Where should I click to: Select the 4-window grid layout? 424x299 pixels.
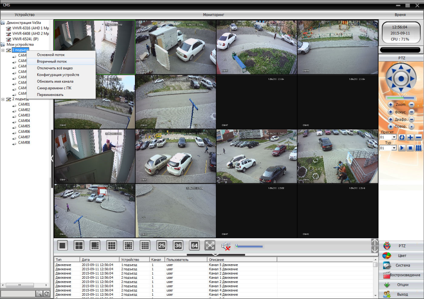tap(79, 245)
